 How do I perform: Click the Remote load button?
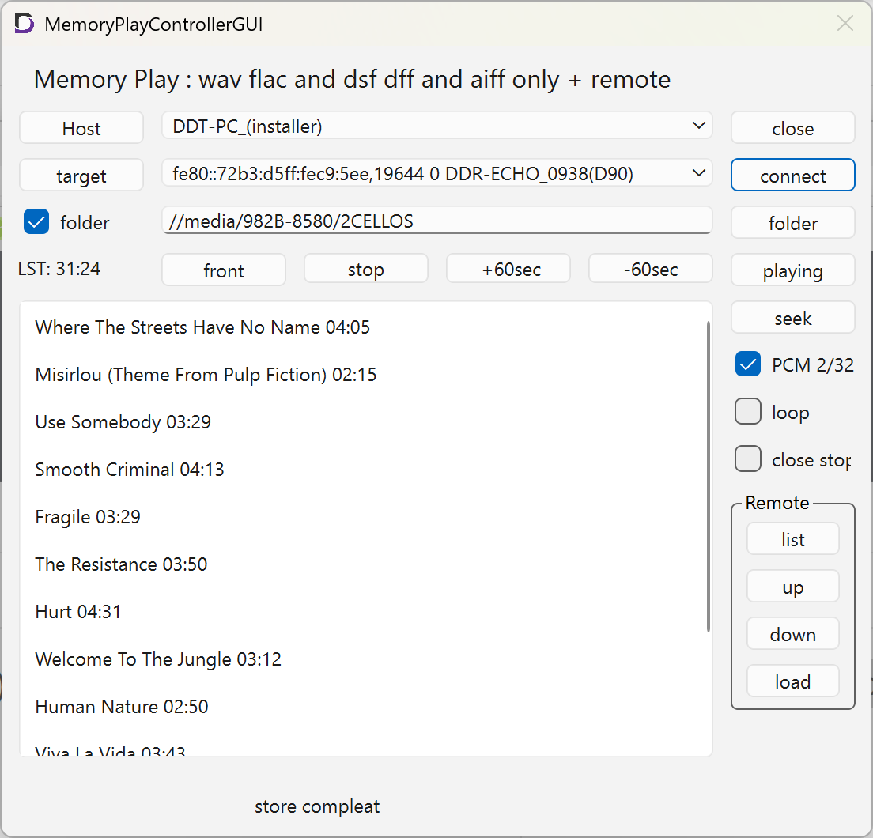[x=793, y=681]
